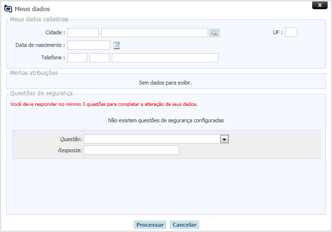Click the 'Meus dados' title text

pyautogui.click(x=32, y=9)
